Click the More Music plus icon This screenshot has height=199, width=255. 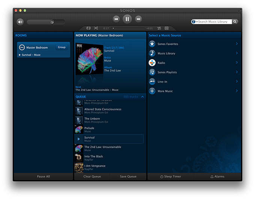point(152,91)
